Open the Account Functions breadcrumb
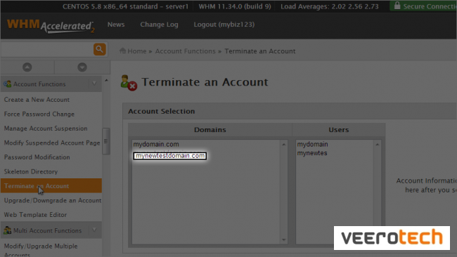Viewport: 457px width, 257px height. coord(185,51)
